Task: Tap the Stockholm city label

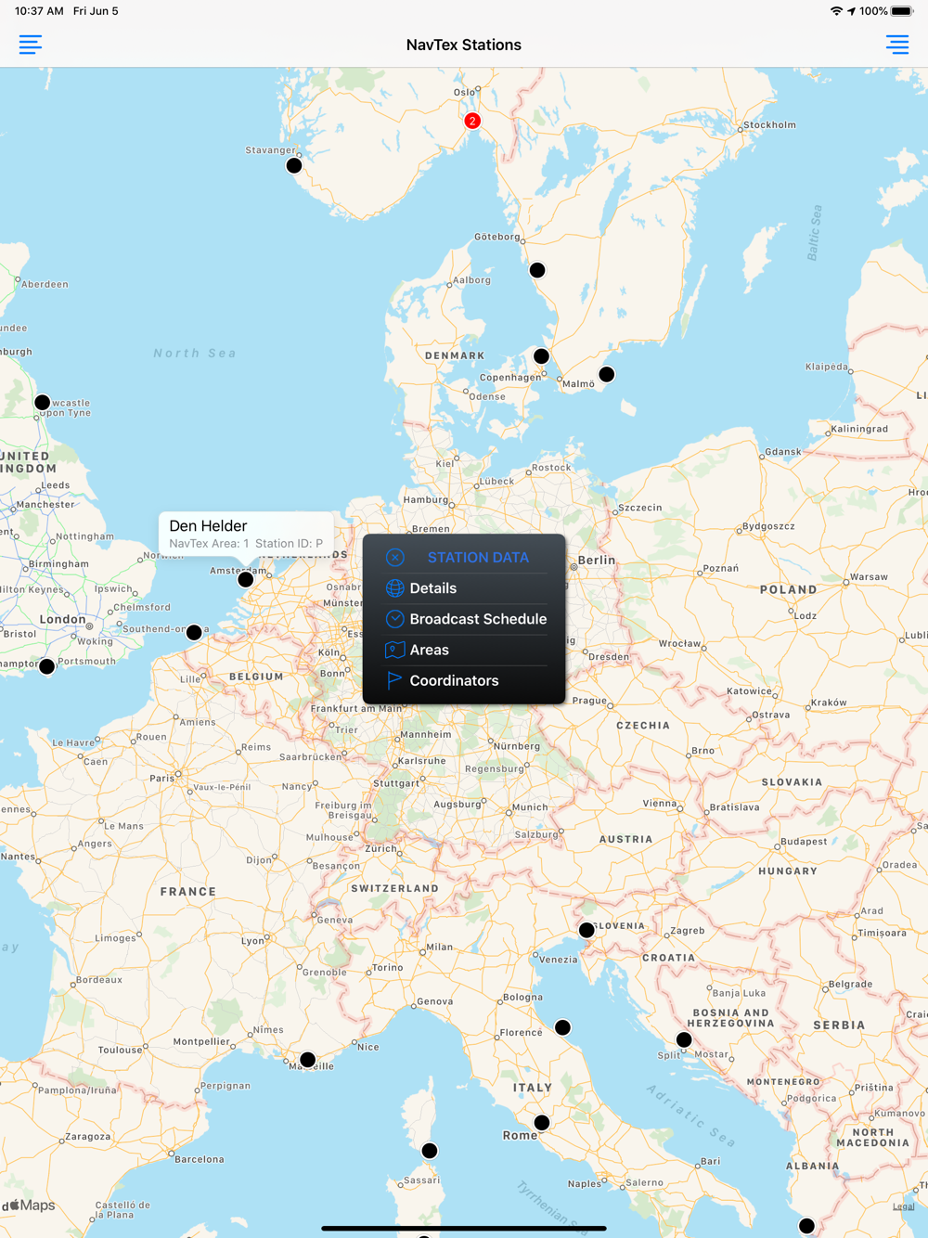Action: tap(769, 124)
